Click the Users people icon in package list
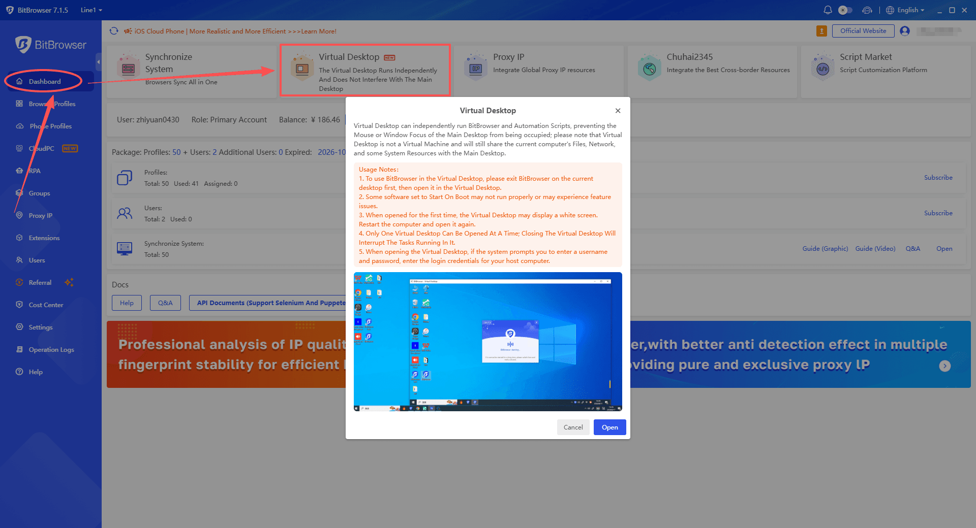976x528 pixels. pyautogui.click(x=125, y=213)
